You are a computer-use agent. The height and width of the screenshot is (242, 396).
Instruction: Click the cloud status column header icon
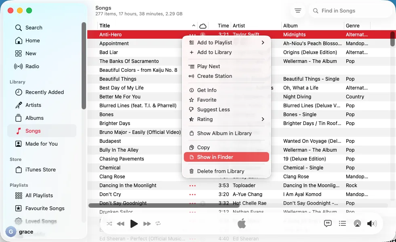[203, 25]
